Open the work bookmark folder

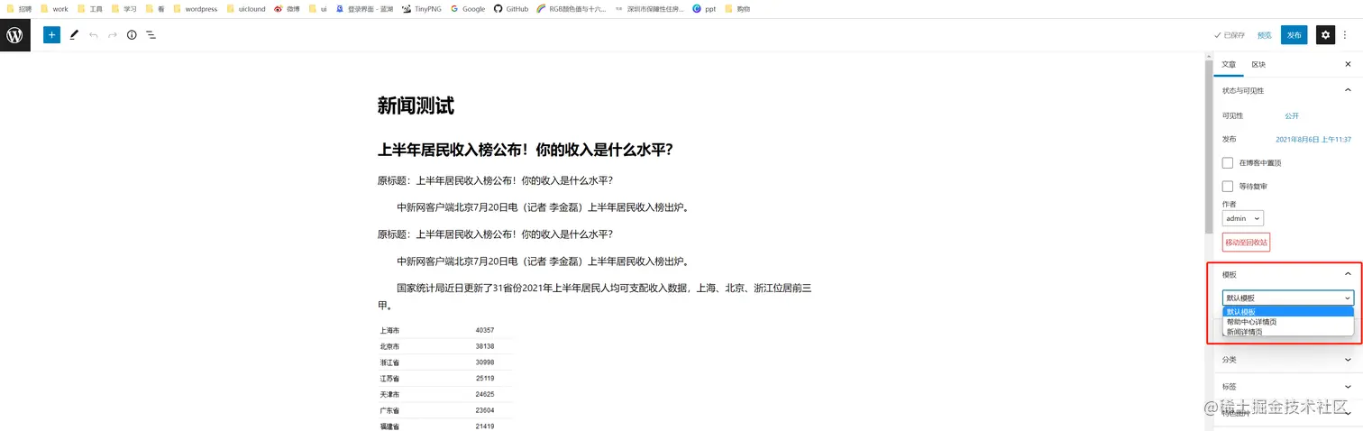[55, 8]
